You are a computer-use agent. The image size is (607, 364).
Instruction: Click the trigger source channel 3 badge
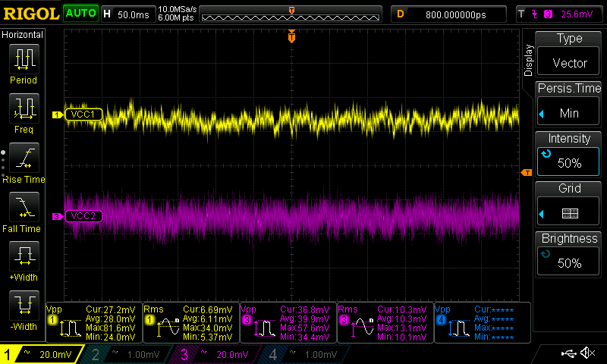point(548,14)
